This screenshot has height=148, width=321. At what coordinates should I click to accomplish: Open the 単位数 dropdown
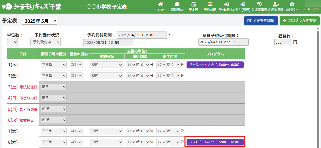click(x=12, y=42)
